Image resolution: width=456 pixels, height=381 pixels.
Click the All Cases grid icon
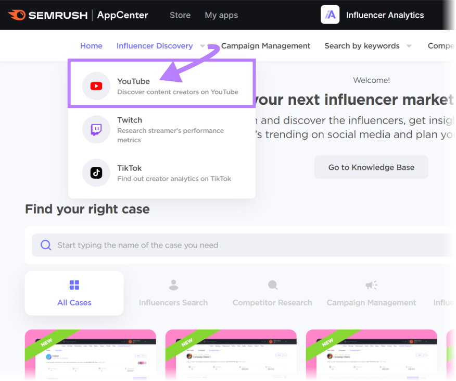tap(74, 285)
